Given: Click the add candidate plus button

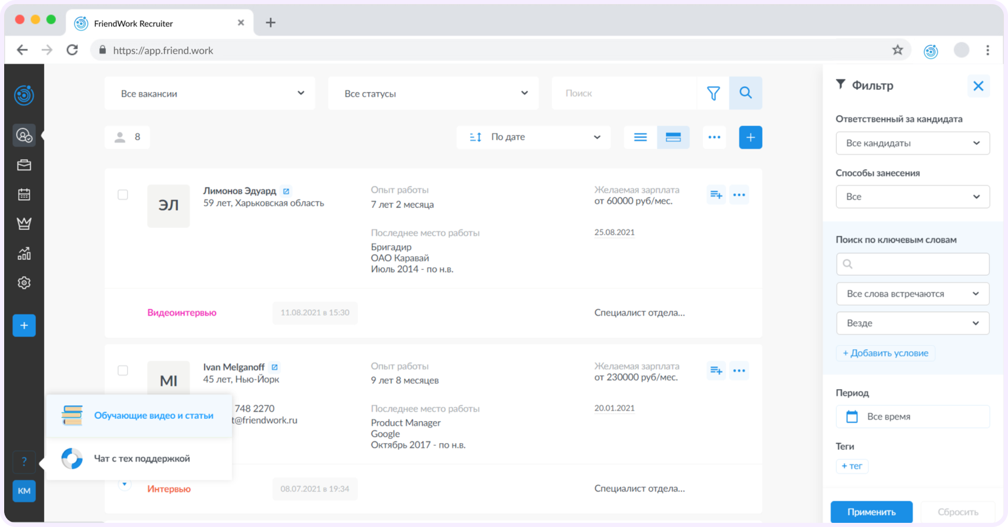Looking at the screenshot, I should coord(750,137).
